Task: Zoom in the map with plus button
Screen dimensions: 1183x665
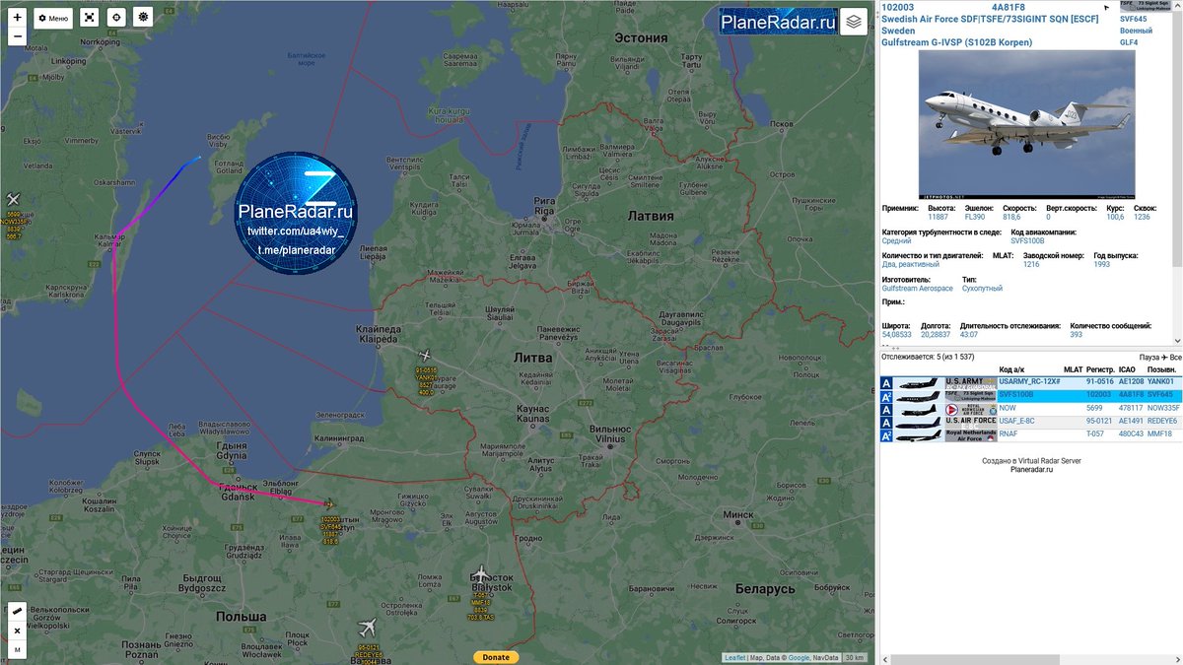Action: pos(17,18)
